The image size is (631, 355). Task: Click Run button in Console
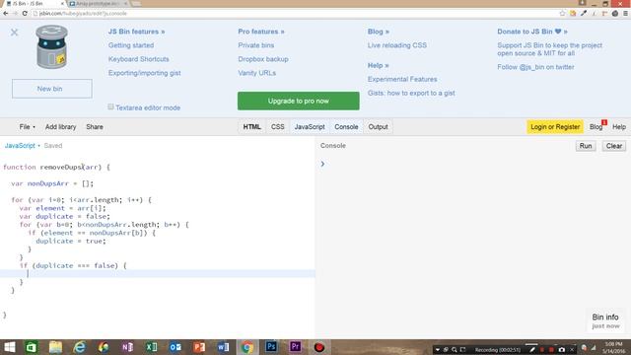(586, 146)
